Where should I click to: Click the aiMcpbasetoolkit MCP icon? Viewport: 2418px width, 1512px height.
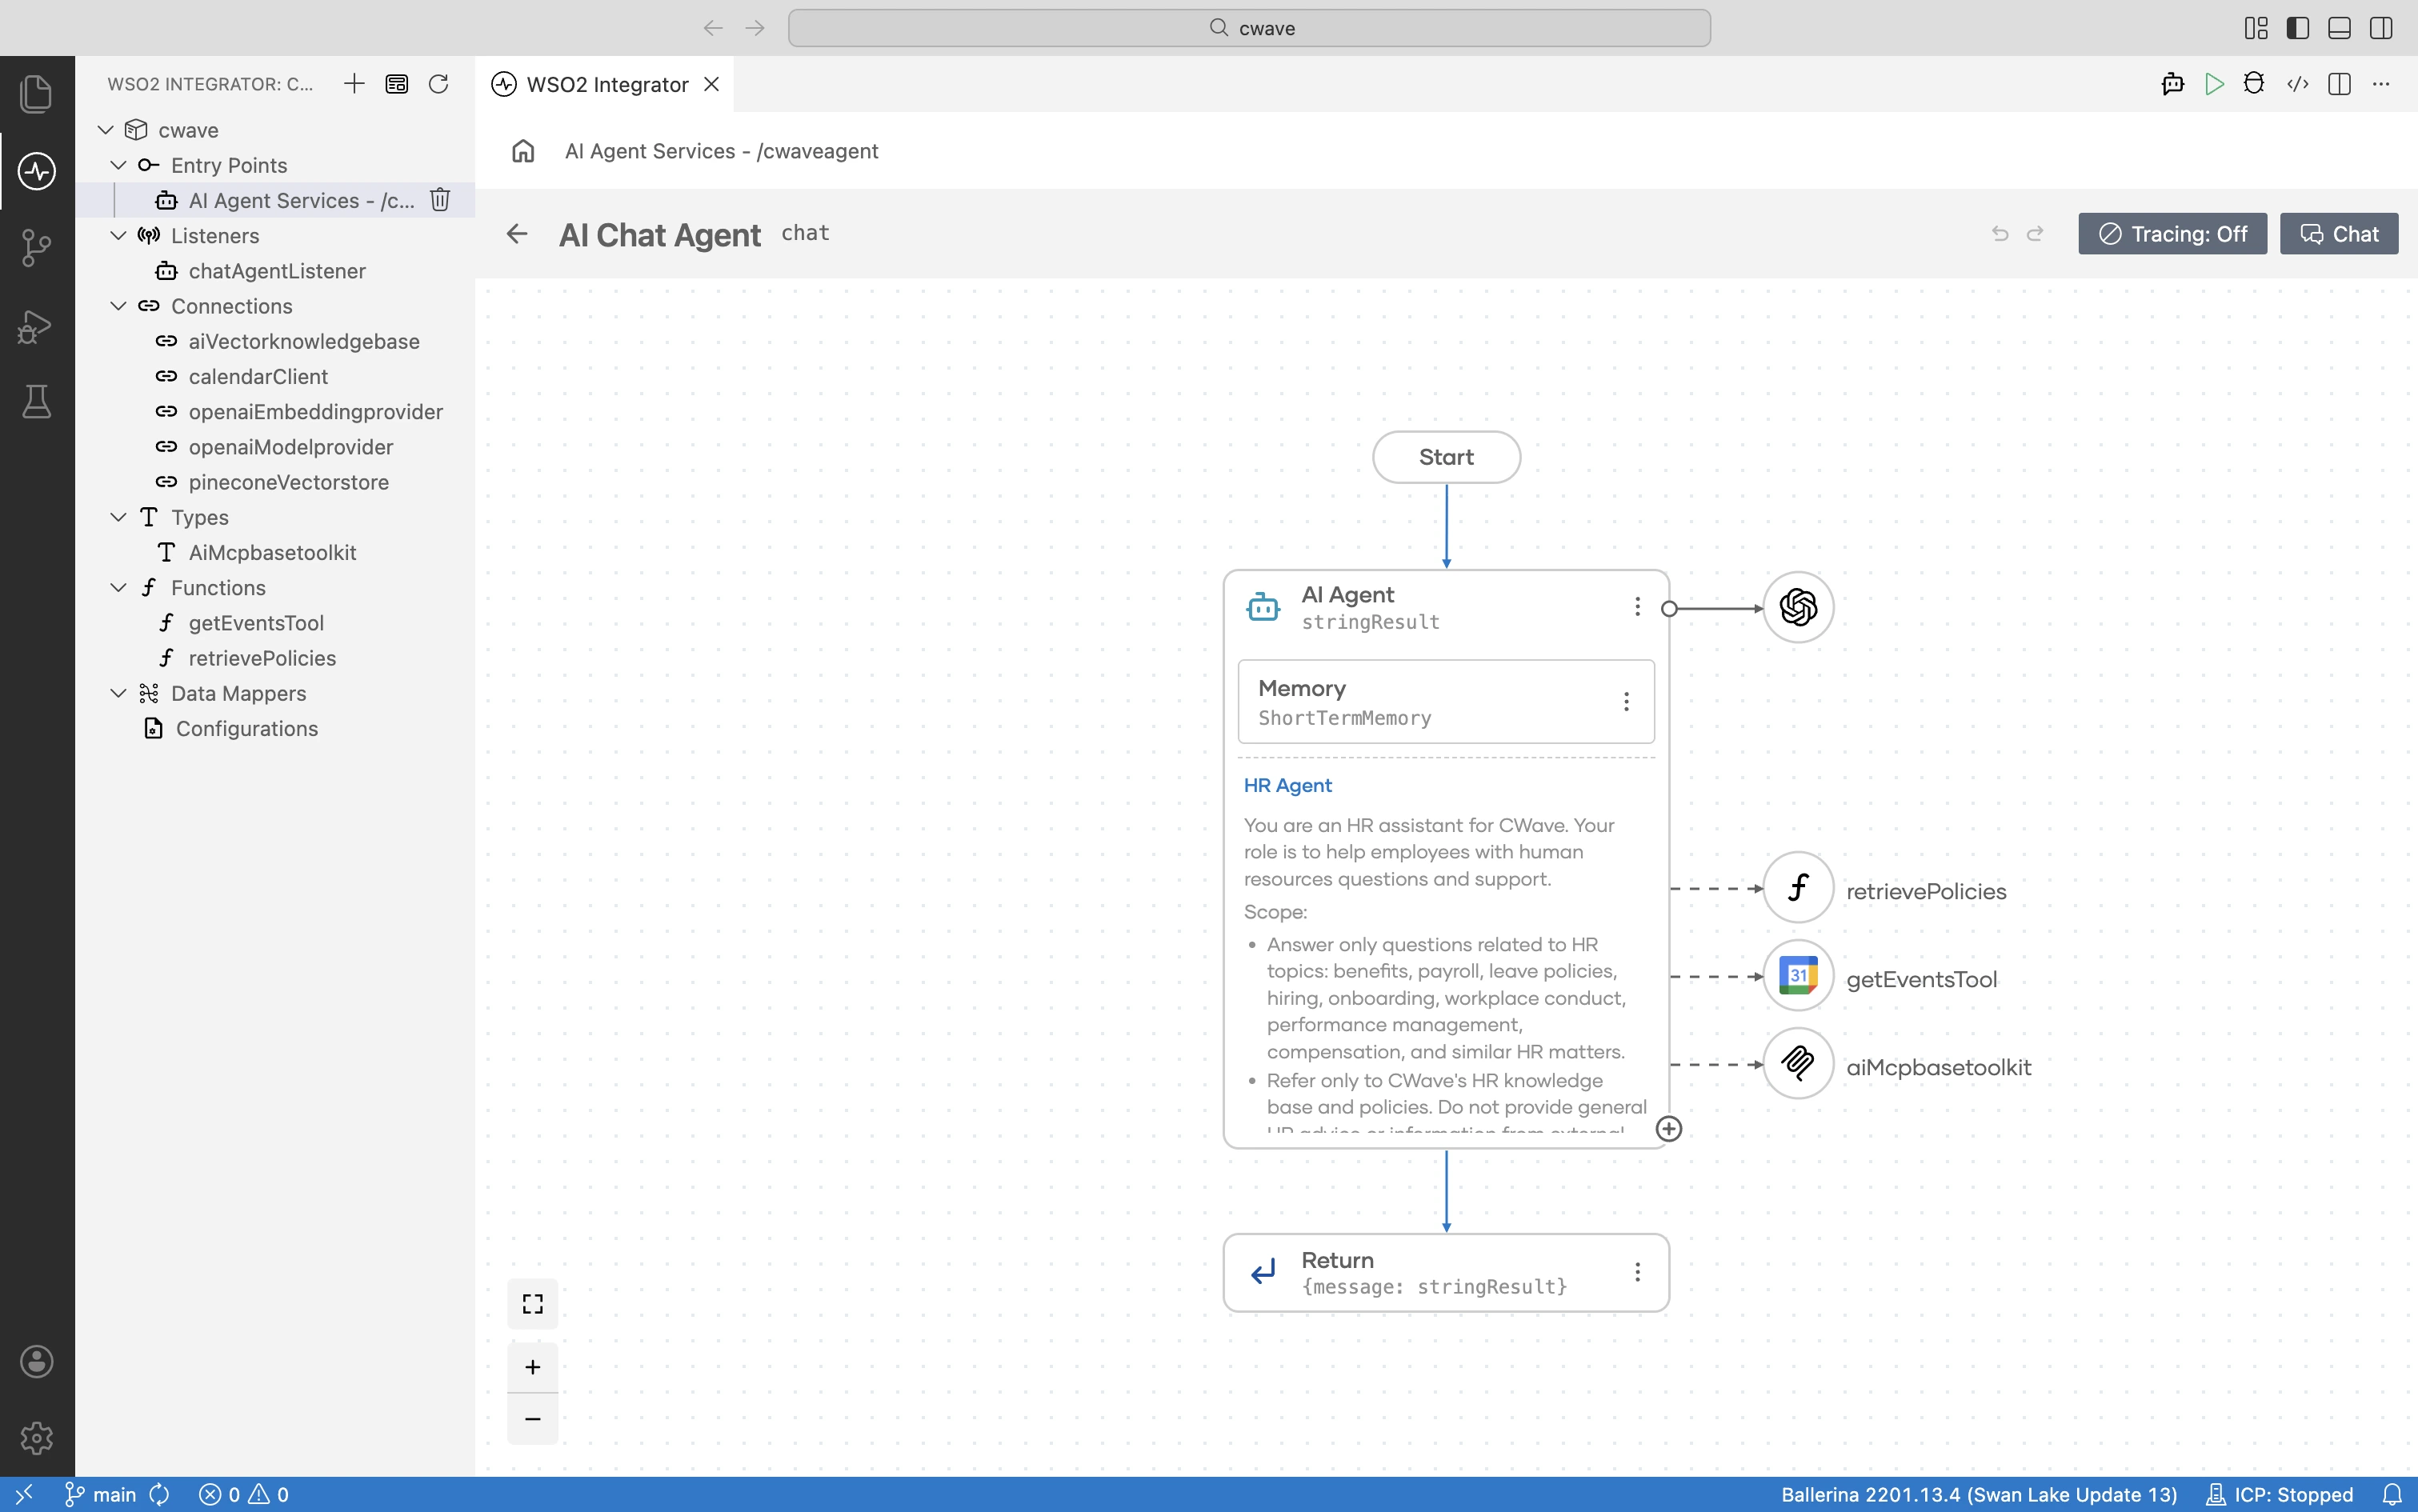tap(1798, 1063)
